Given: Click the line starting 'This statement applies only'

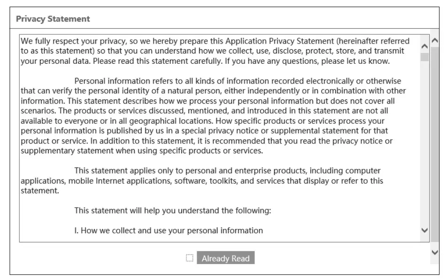Looking at the screenshot, I should tap(227, 171).
